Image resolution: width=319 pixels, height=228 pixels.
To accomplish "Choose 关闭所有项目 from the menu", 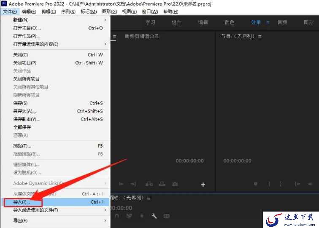I will pyautogui.click(x=56, y=79).
